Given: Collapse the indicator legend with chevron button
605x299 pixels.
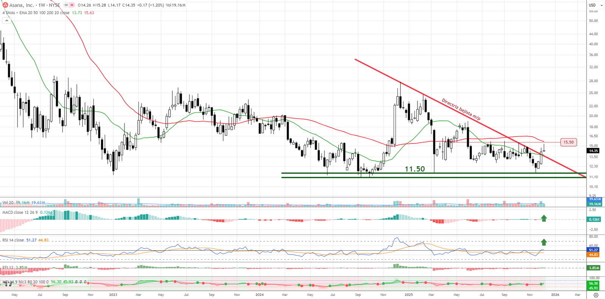Looking at the screenshot, I should 6,21.
